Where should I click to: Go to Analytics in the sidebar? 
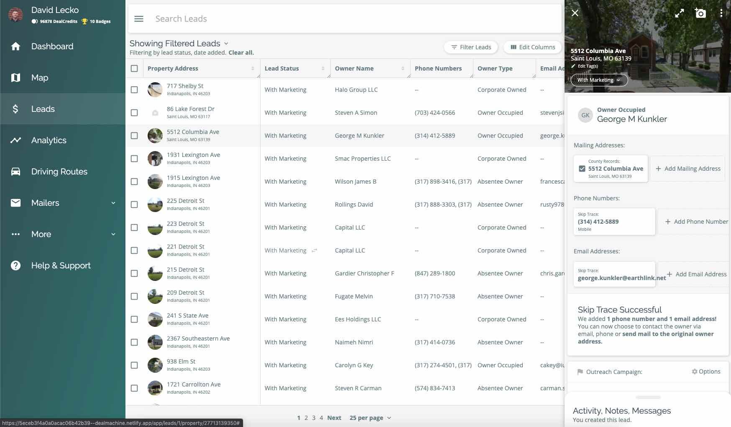(x=49, y=140)
